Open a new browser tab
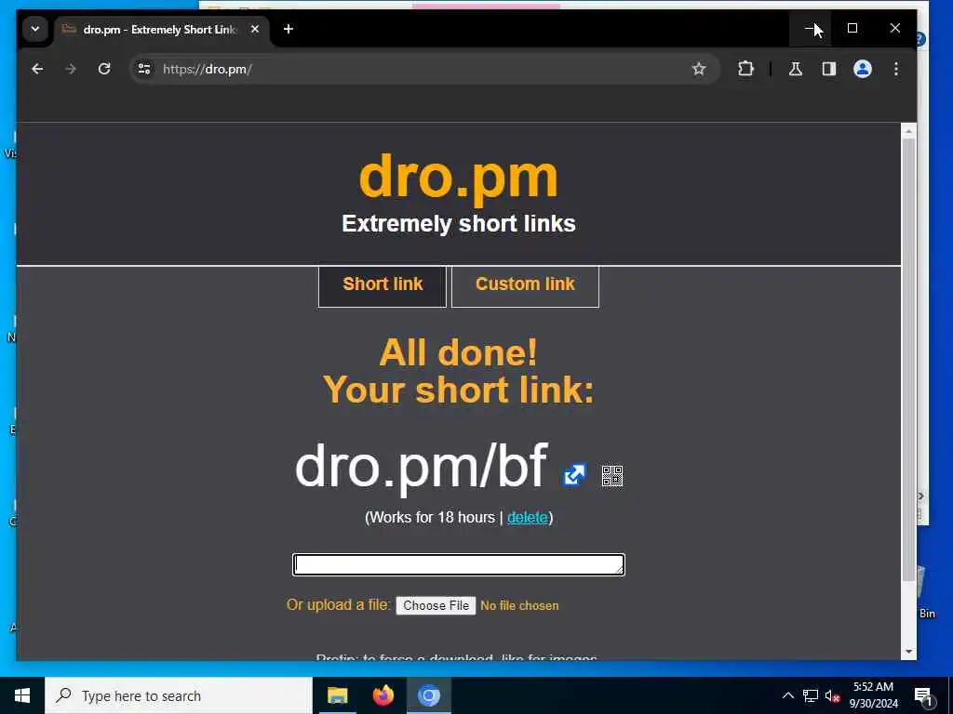 pos(289,29)
